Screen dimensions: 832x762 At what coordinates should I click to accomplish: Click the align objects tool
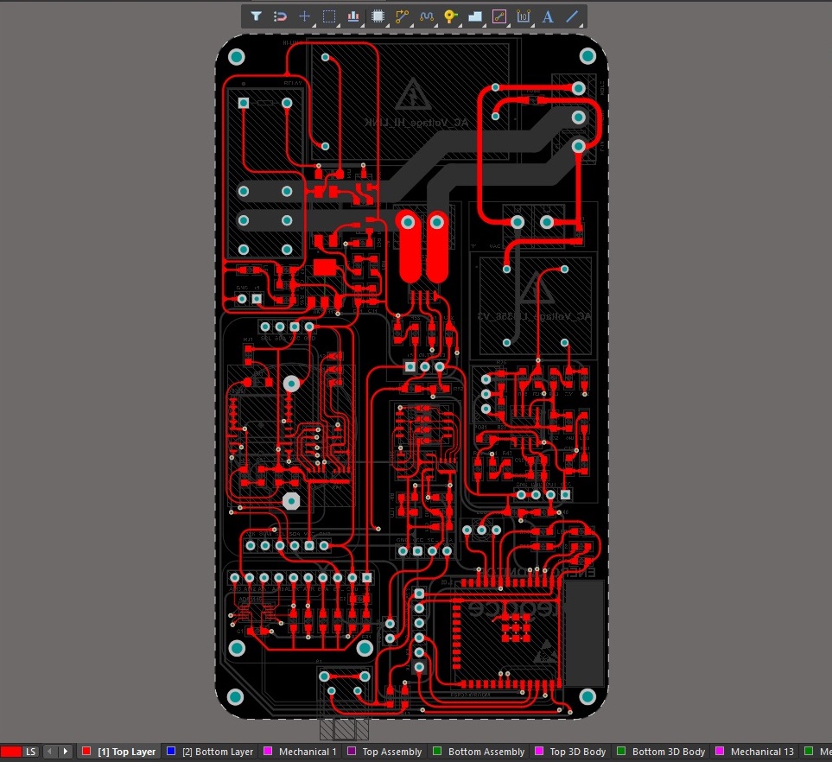[x=352, y=16]
